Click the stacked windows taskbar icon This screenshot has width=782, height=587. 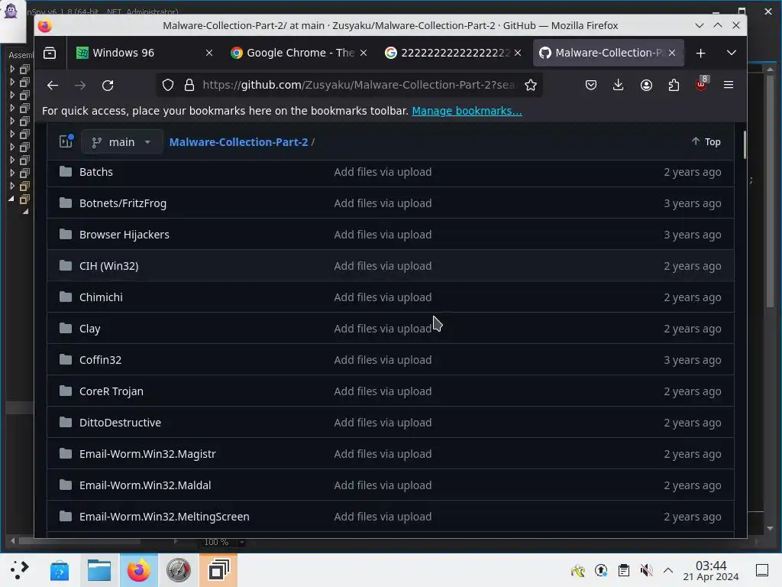pyautogui.click(x=218, y=570)
